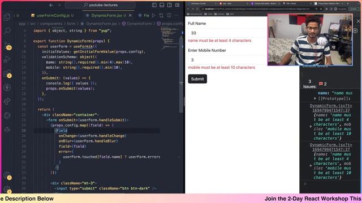Click the Full Name input field
The image size is (362, 203).
pos(227,33)
